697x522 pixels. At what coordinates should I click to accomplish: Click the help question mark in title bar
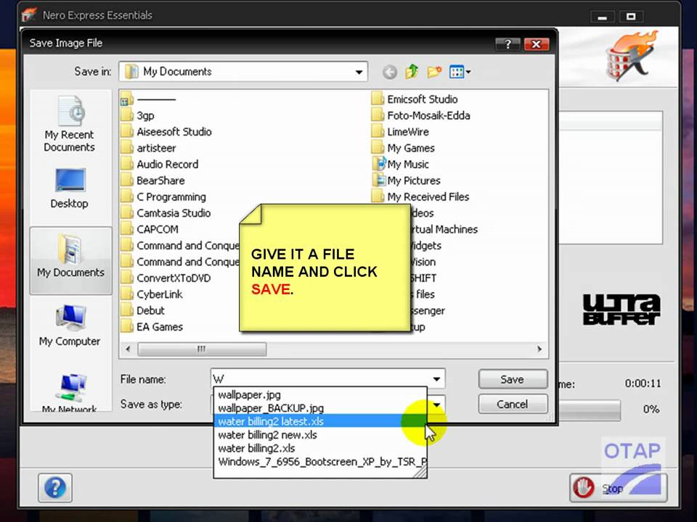point(508,43)
